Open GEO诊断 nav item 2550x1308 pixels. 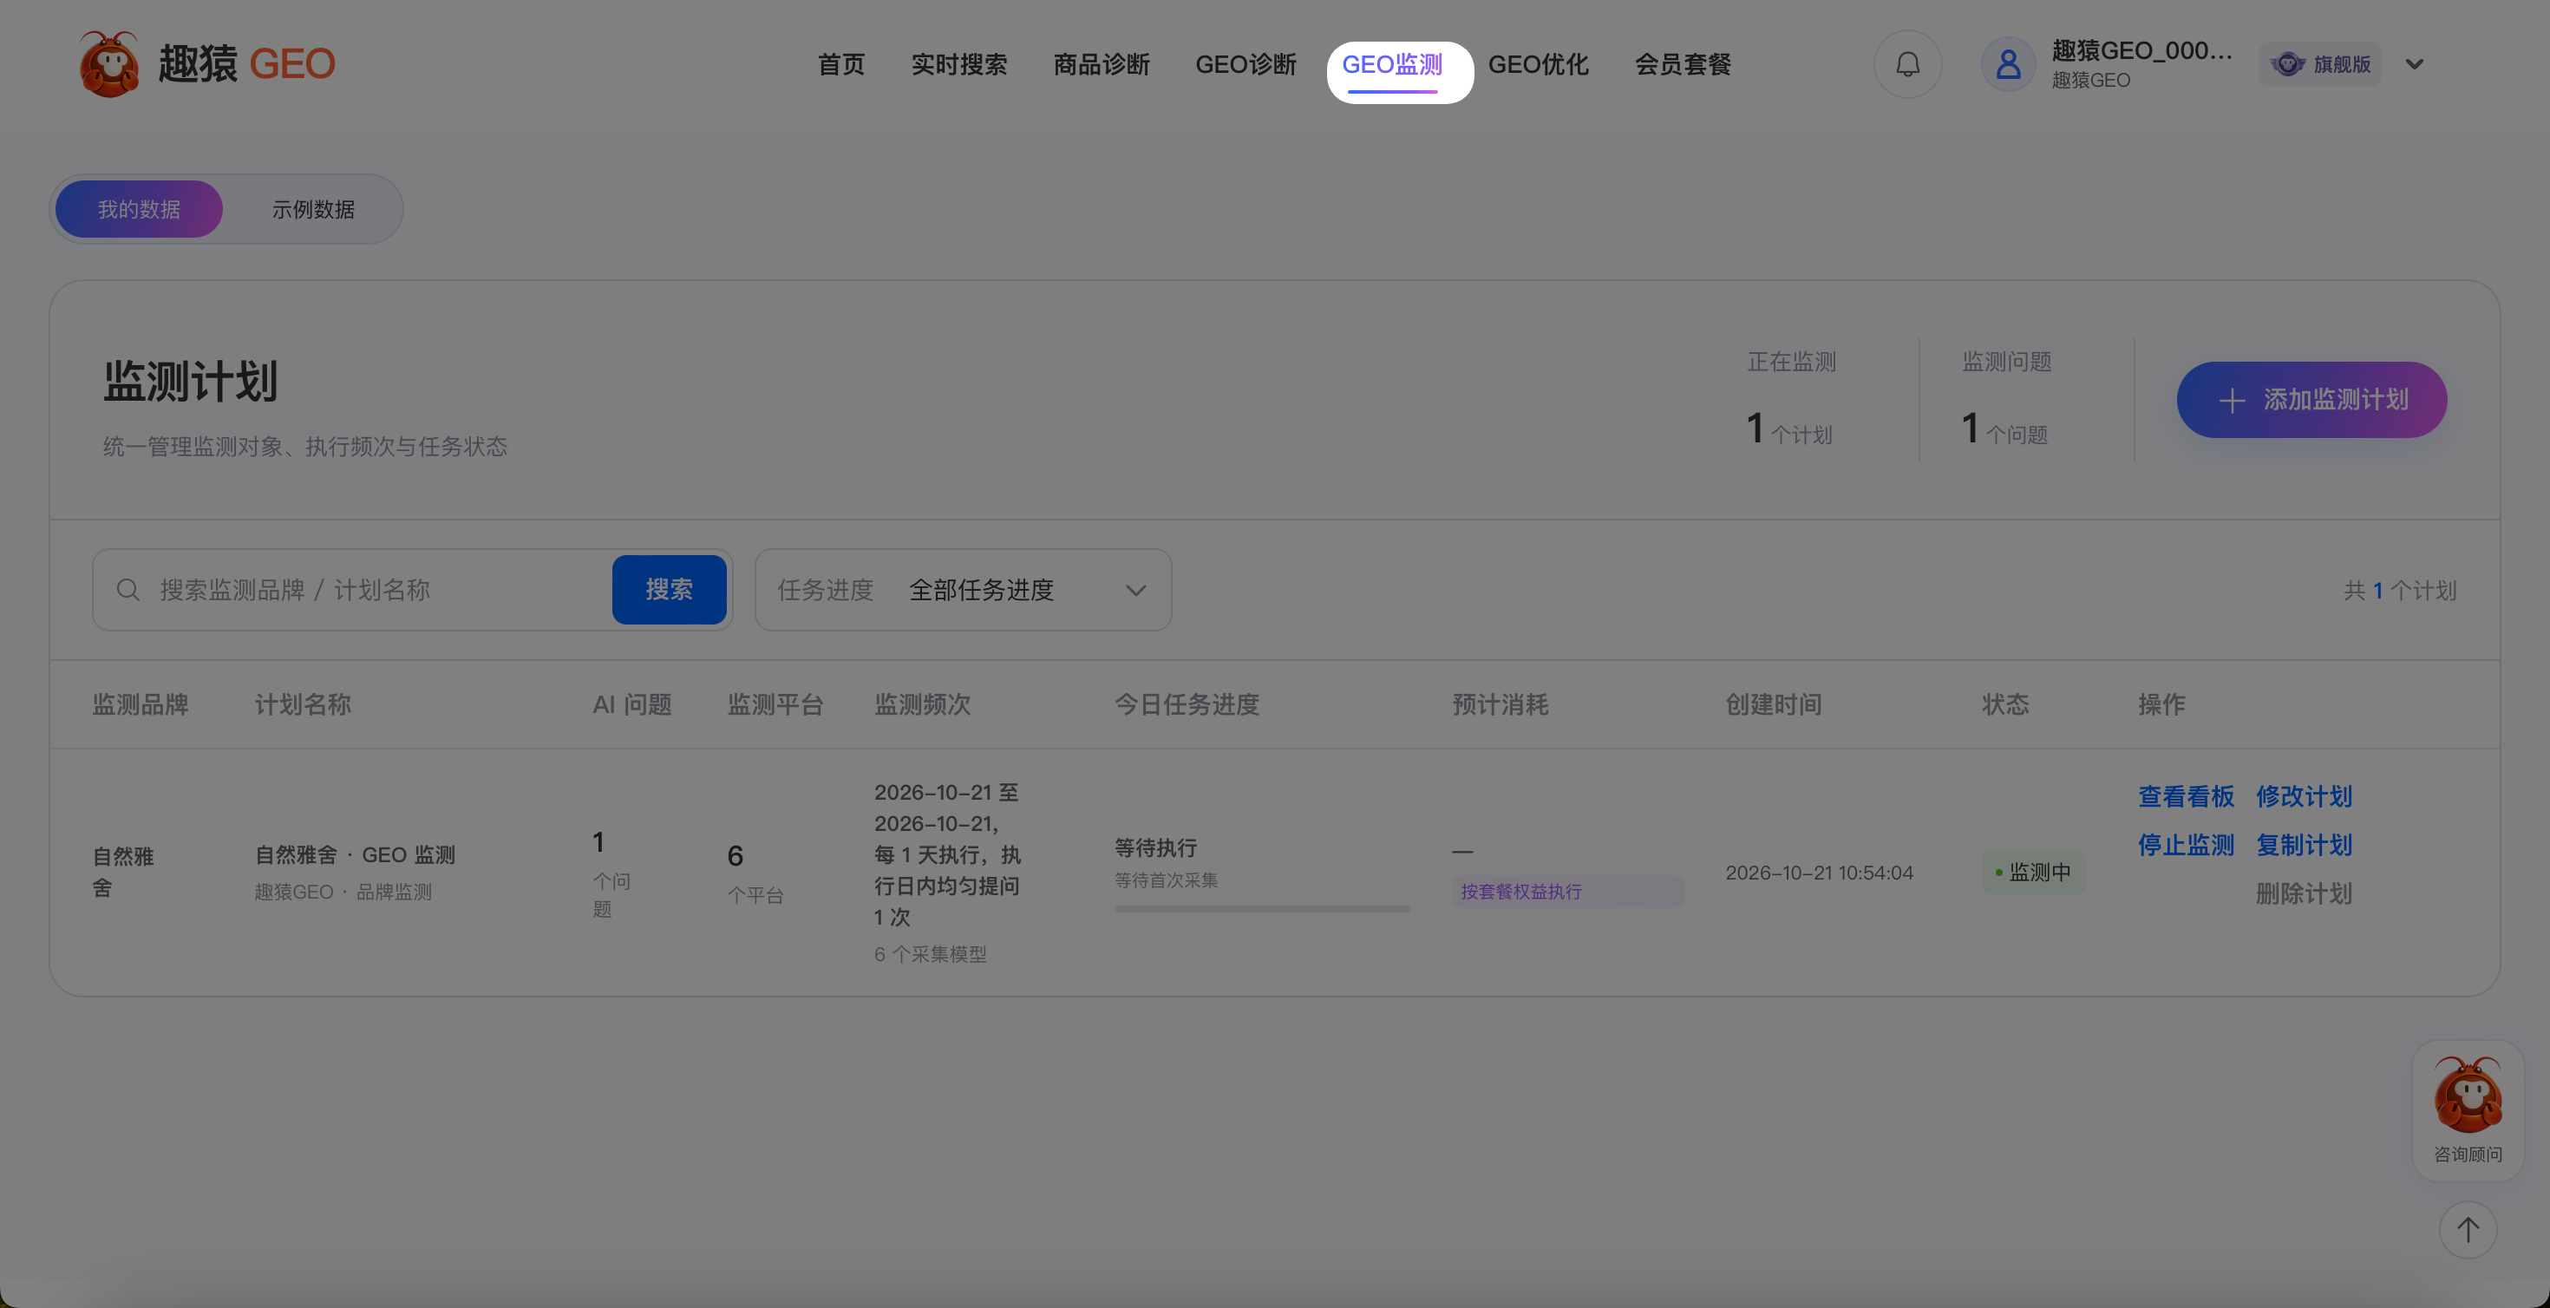tap(1246, 64)
